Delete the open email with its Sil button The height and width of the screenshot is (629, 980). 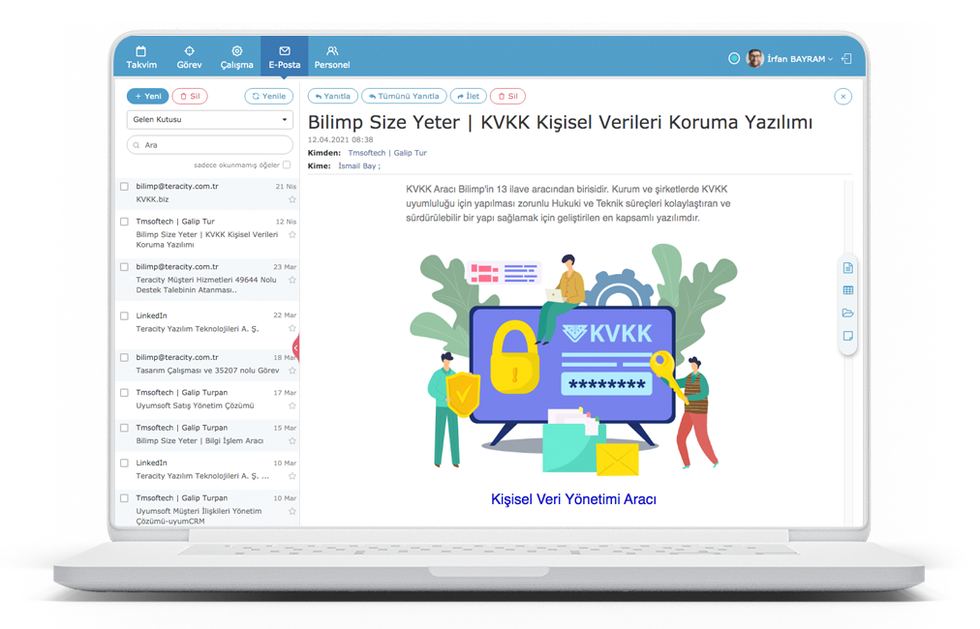pyautogui.click(x=507, y=96)
